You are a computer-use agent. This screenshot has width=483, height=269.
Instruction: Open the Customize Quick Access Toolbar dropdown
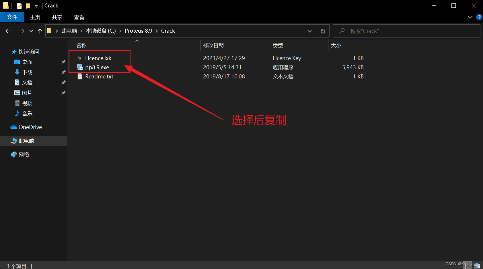[x=36, y=6]
